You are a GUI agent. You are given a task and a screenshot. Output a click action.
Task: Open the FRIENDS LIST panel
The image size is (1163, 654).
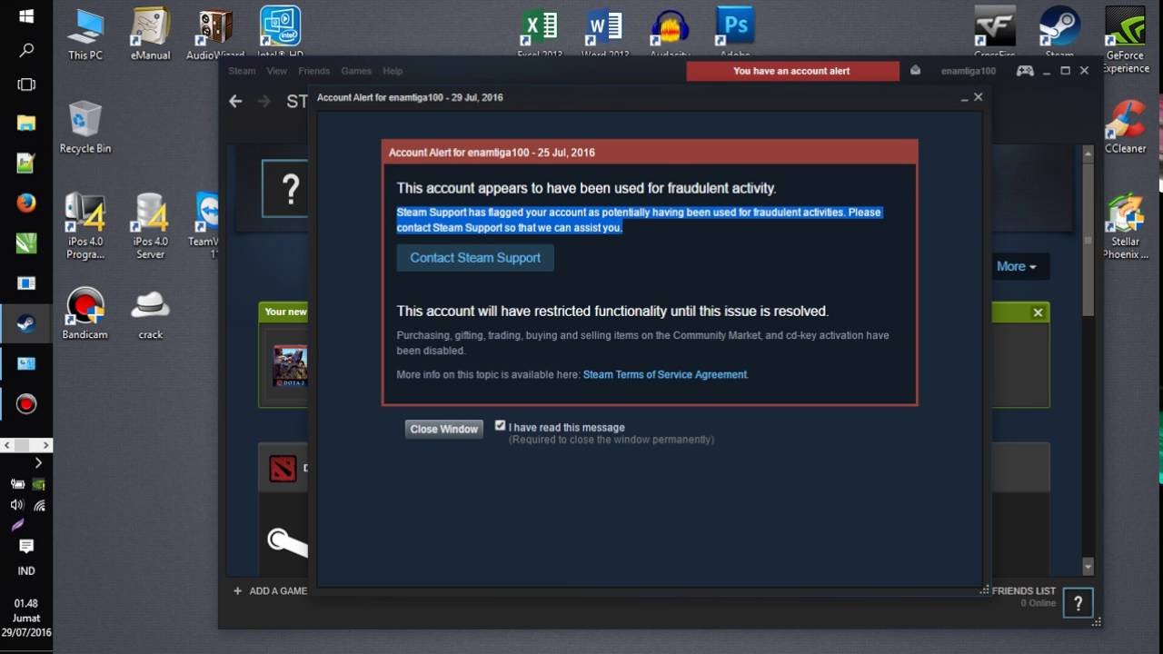tap(1023, 590)
